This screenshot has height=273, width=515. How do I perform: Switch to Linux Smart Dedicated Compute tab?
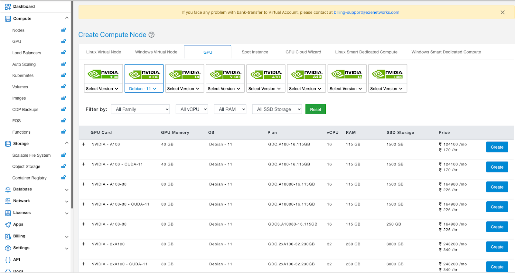(366, 52)
